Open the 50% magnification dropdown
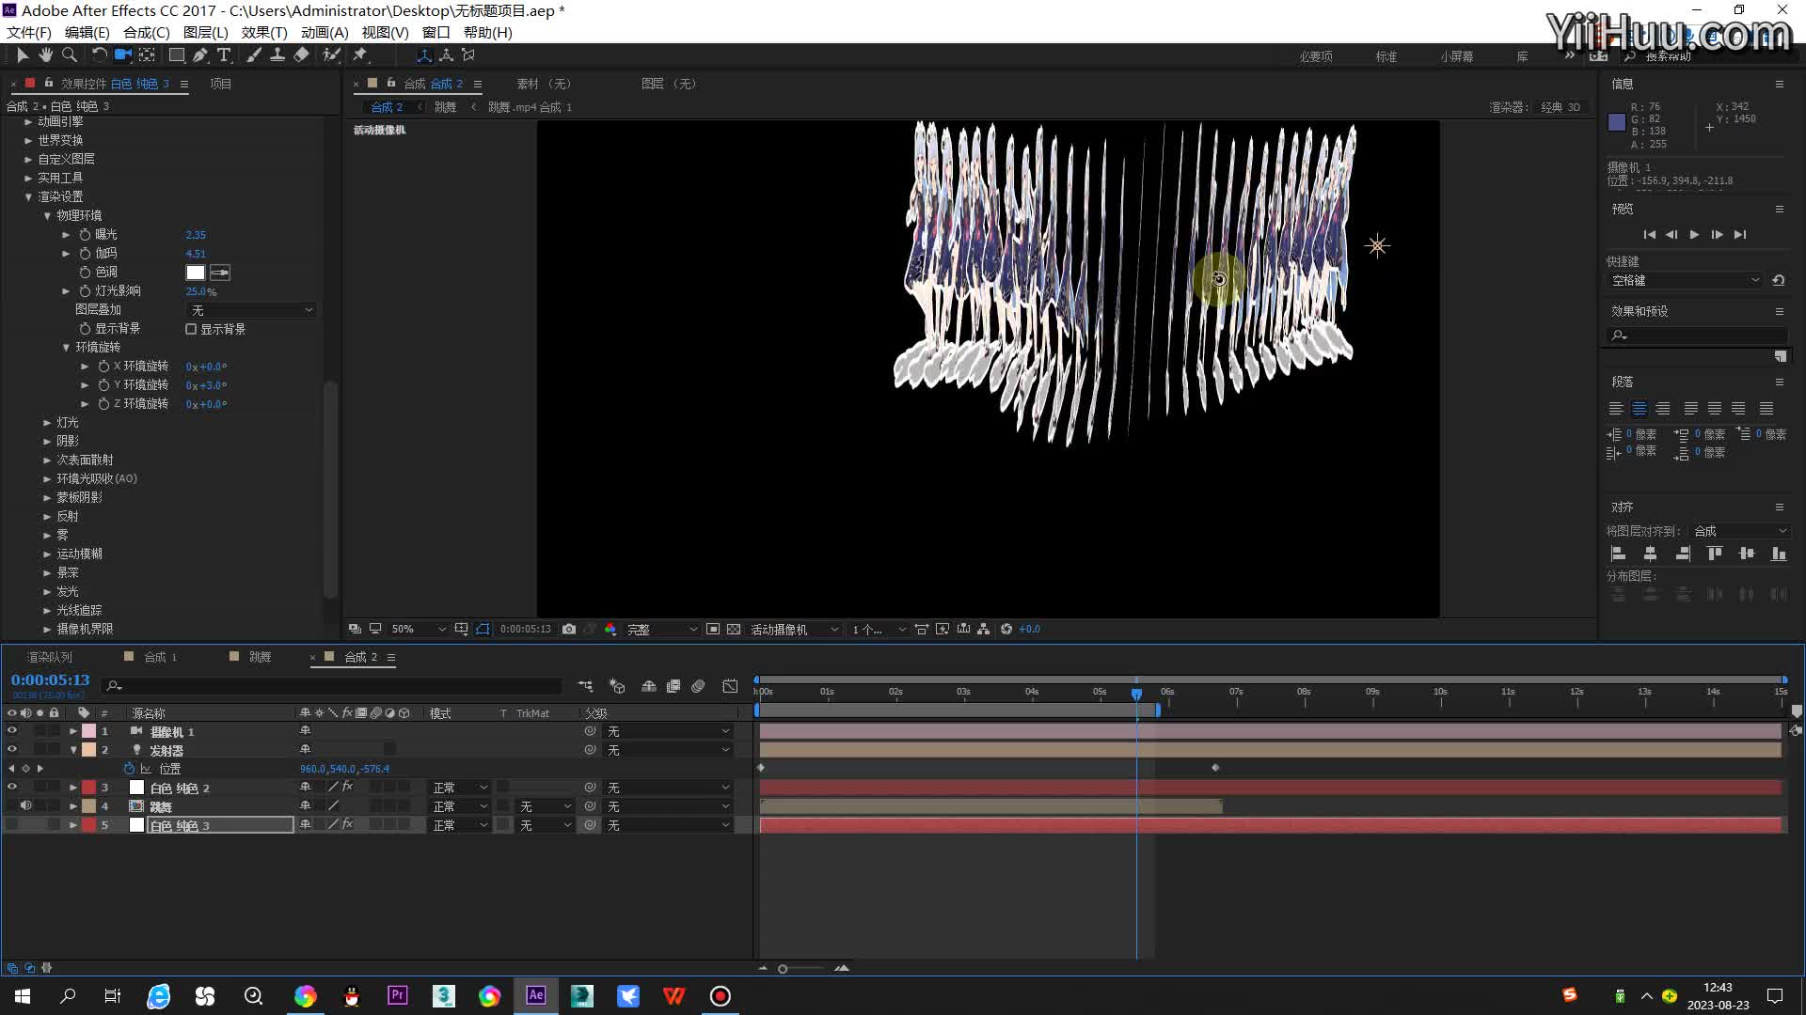 click(x=418, y=629)
